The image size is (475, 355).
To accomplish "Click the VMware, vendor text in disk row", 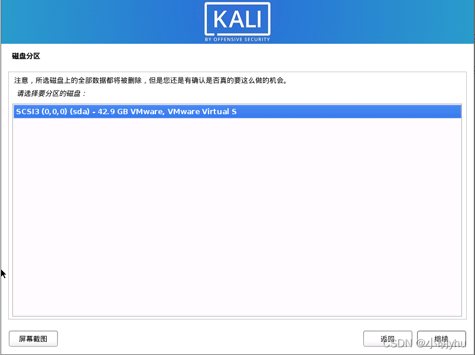I will tap(148, 111).
